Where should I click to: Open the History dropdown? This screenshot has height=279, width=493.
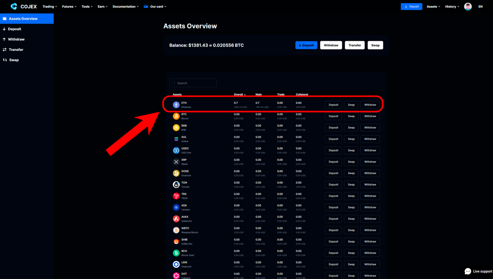tap(452, 7)
